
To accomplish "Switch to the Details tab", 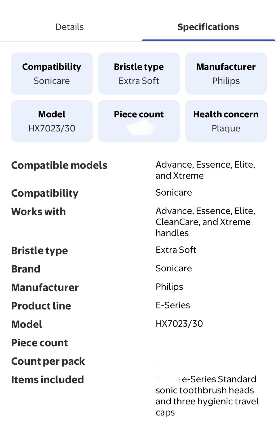I will [x=69, y=27].
